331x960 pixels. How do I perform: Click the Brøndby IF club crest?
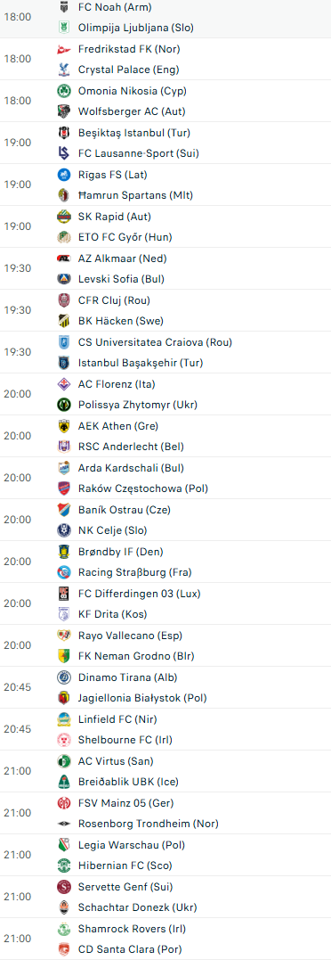click(63, 552)
